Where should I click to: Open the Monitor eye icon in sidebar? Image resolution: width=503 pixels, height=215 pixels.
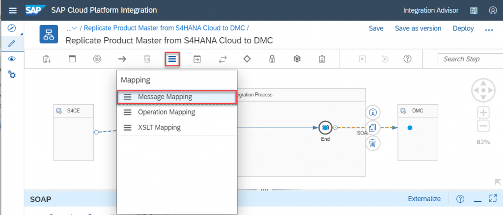tap(12, 59)
